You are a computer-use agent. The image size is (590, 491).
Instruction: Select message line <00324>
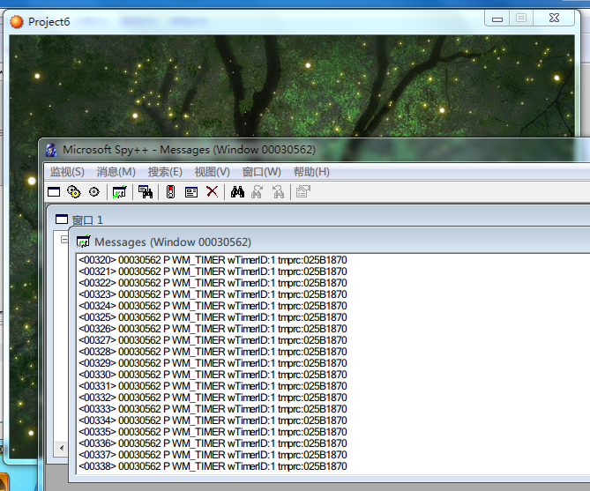click(213, 306)
